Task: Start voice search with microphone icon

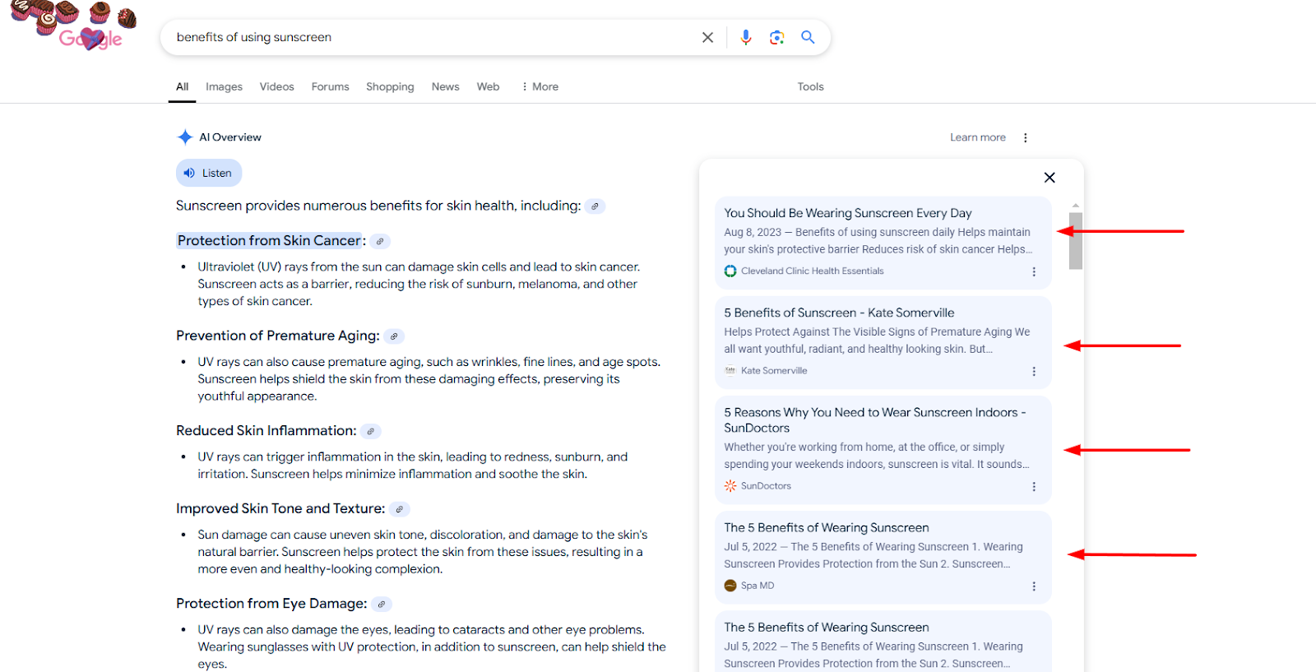Action: [746, 37]
